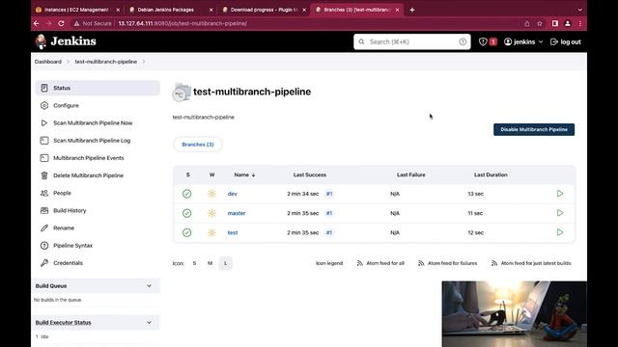Open the jenkins user dropdown
618x347 pixels.
(x=523, y=41)
